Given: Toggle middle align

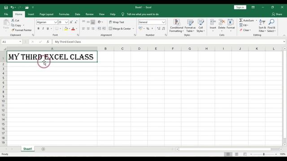Looking at the screenshot, I should (88, 22).
